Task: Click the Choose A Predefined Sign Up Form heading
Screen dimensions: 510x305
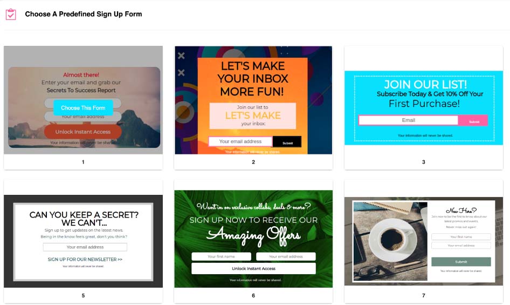Action: pyautogui.click(x=84, y=14)
